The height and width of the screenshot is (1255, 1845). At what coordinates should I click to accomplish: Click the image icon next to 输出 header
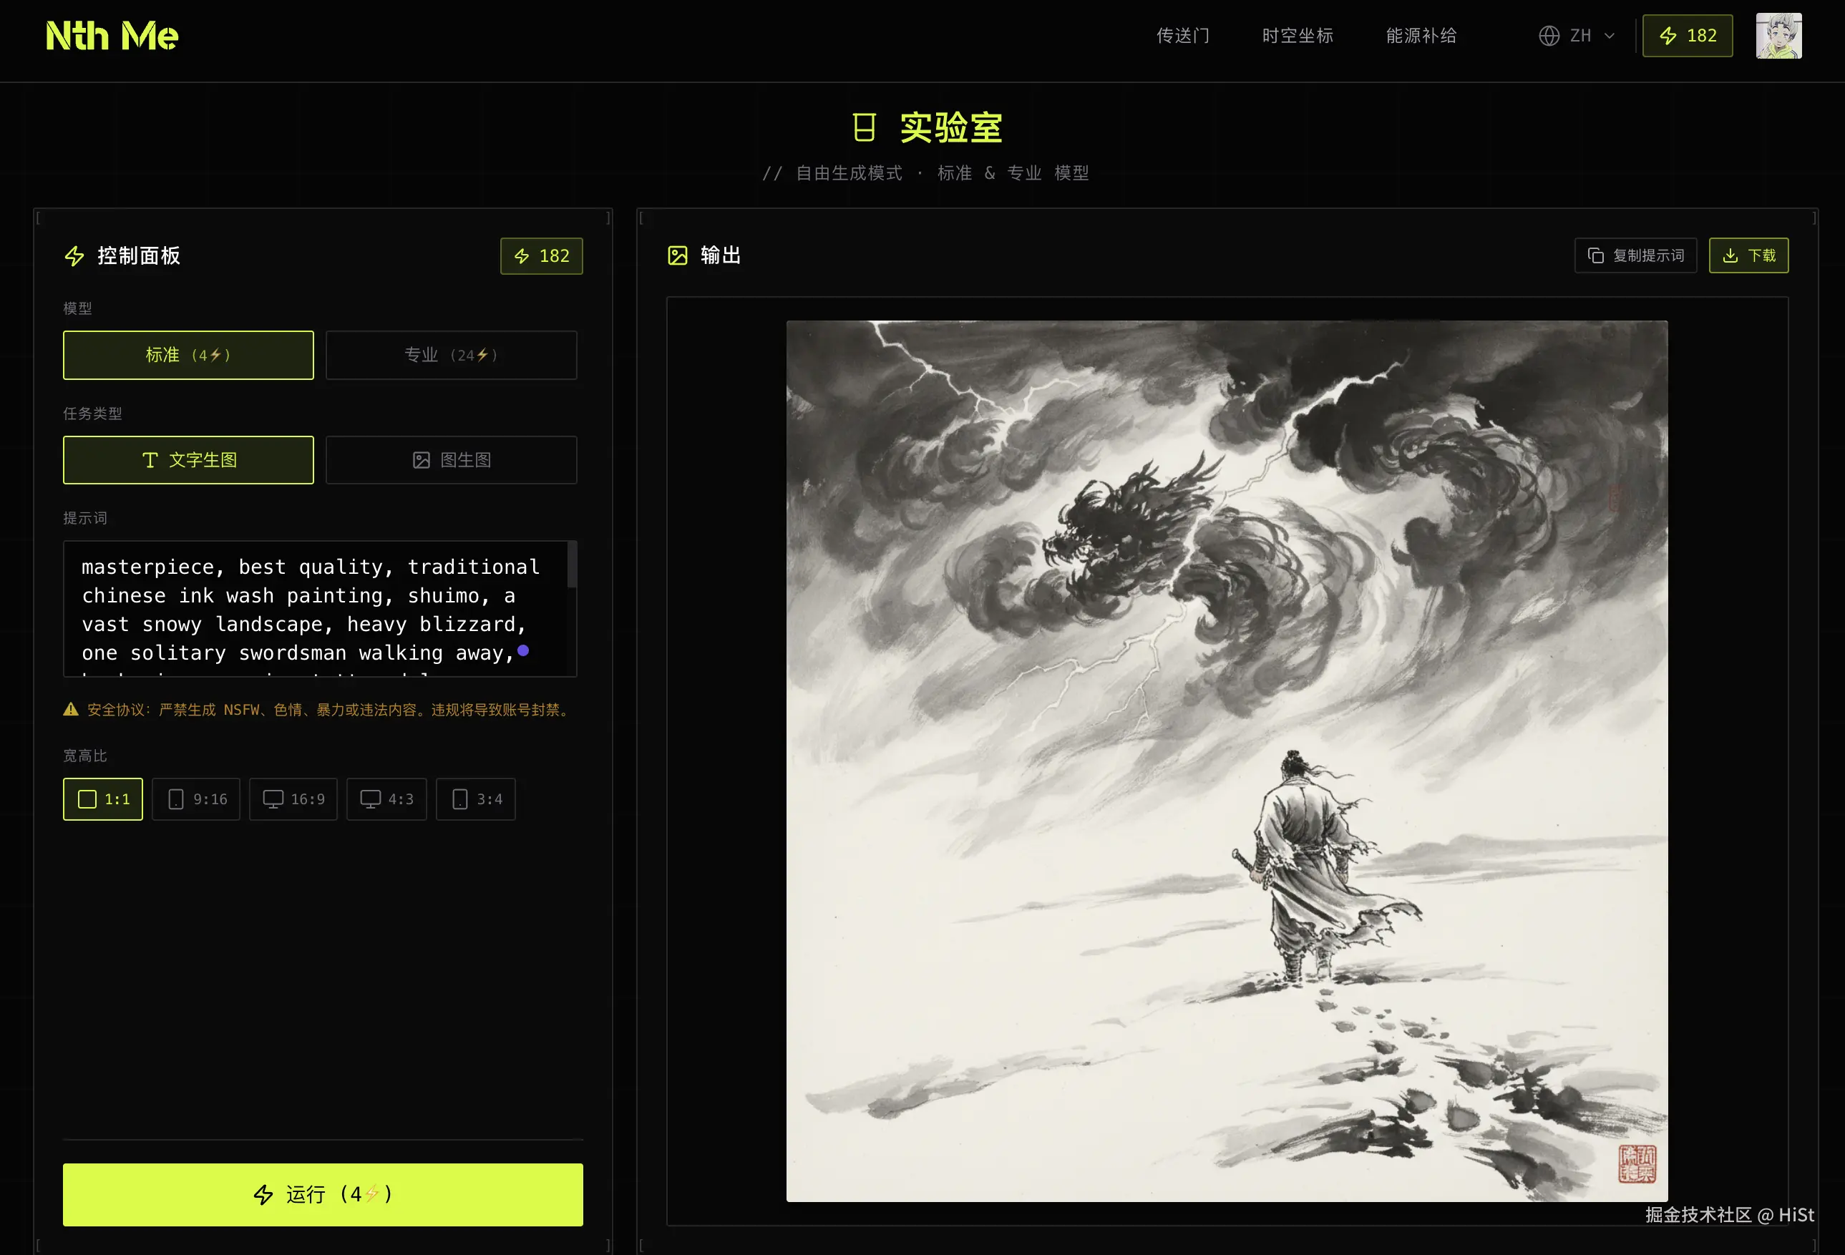(678, 255)
